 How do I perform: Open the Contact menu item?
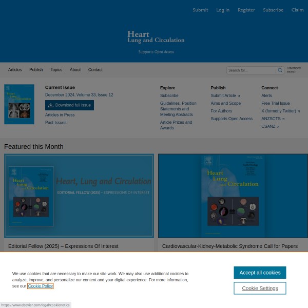point(95,70)
